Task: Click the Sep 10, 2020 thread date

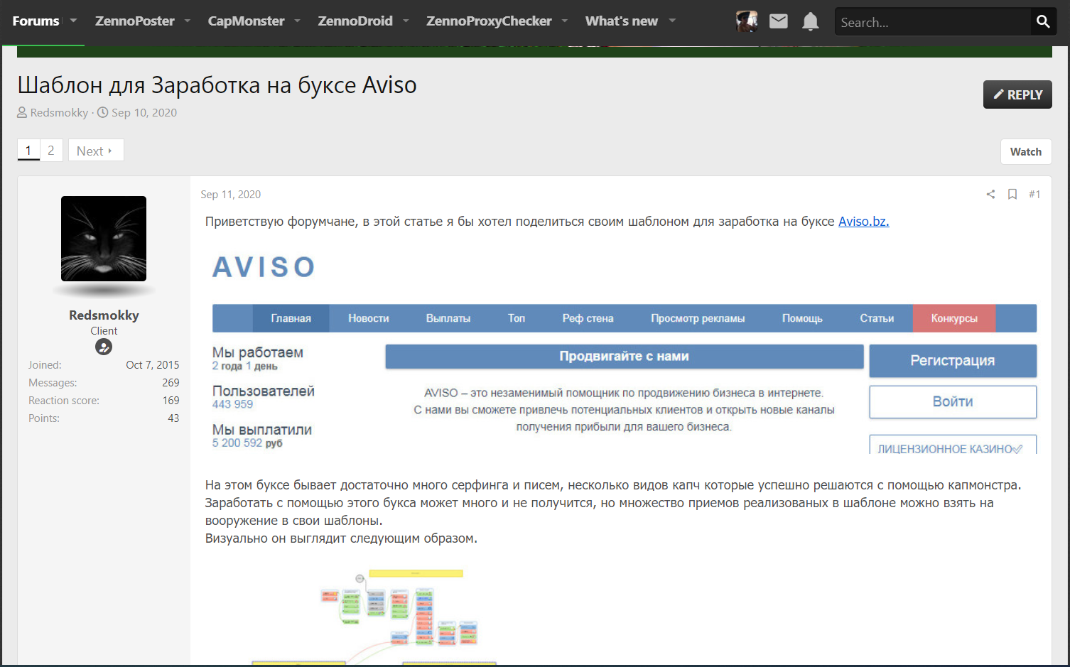Action: click(x=144, y=112)
